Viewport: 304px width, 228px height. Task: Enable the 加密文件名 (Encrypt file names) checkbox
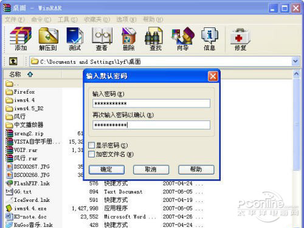click(91, 154)
